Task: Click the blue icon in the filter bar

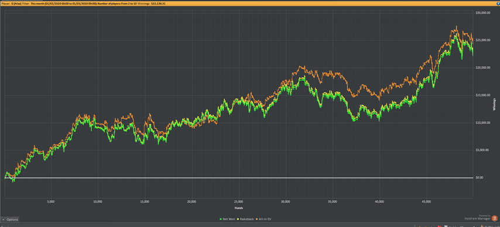Action: [498, 4]
